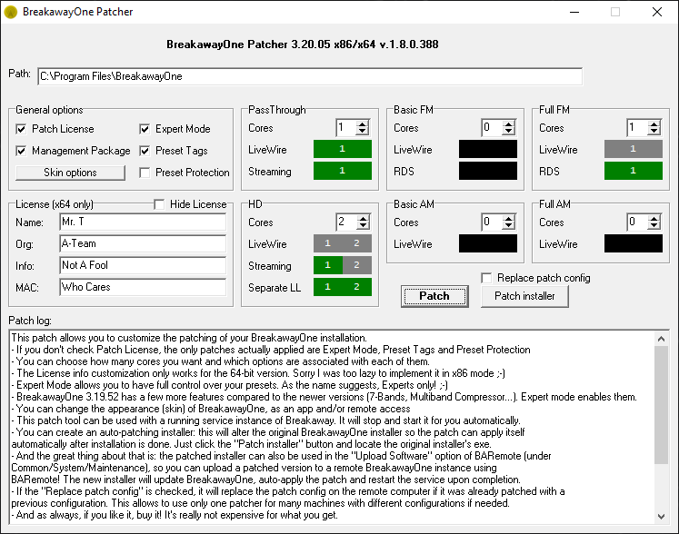Toggle HD Streaming core 1 box
This screenshot has width=679, height=534.
coord(328,265)
